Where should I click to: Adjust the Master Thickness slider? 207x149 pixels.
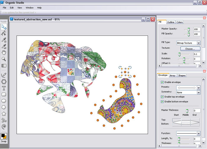pos(187,111)
